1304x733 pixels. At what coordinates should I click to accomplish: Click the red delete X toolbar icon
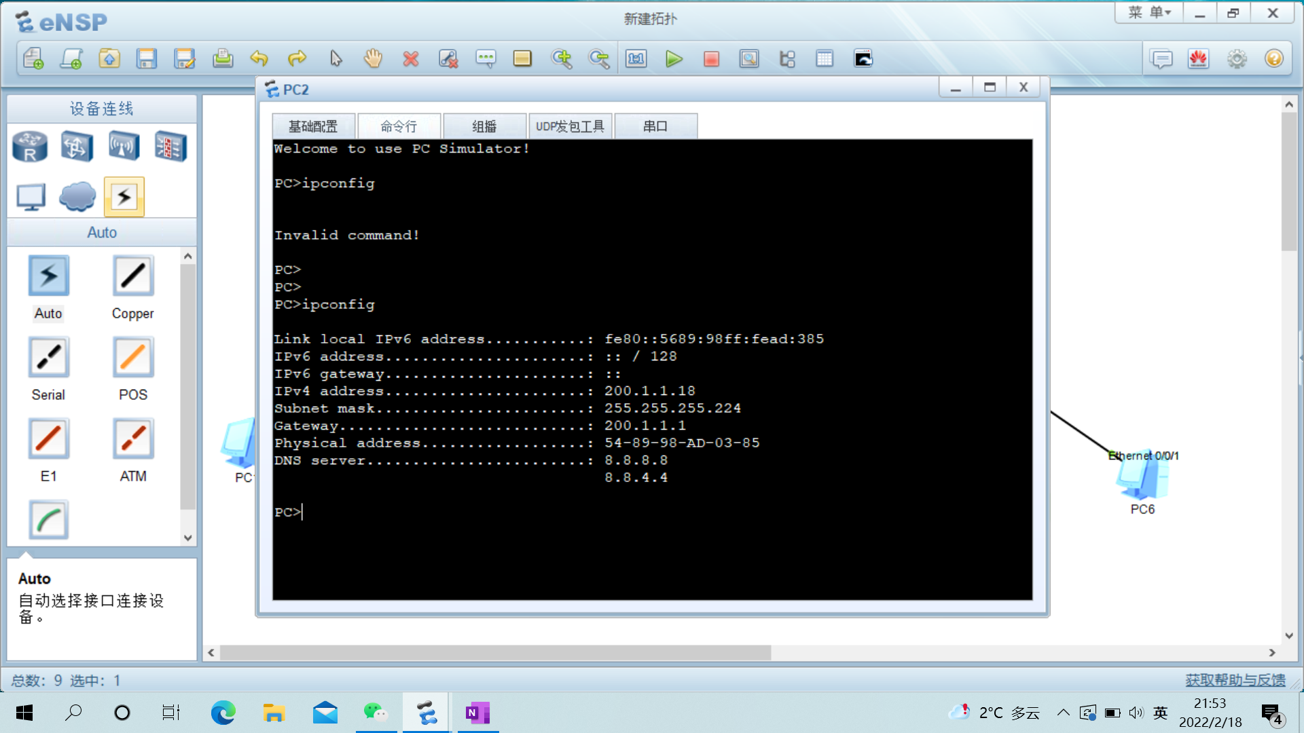[410, 59]
